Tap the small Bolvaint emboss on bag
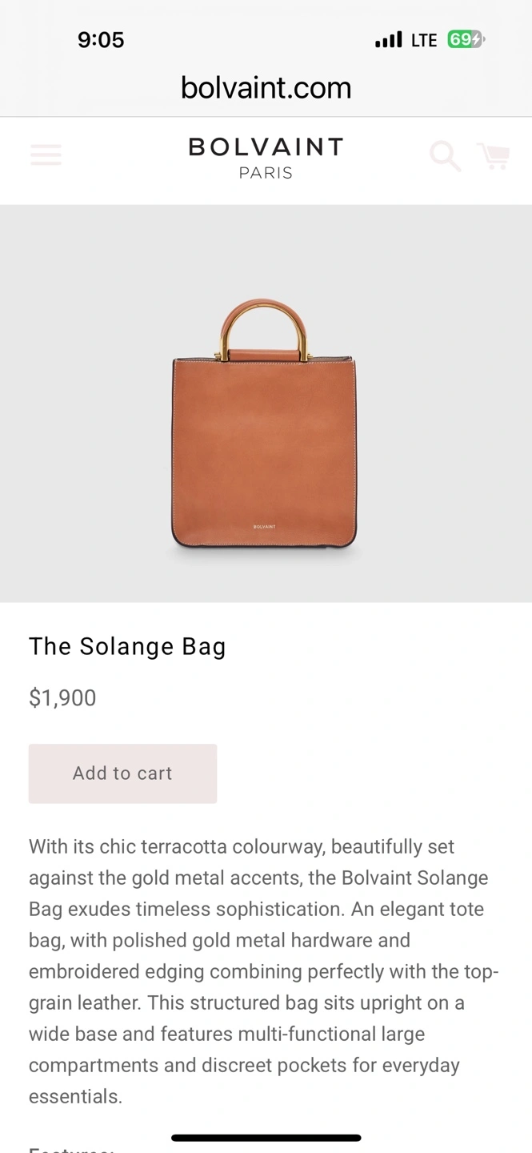The image size is (532, 1153). click(x=264, y=527)
